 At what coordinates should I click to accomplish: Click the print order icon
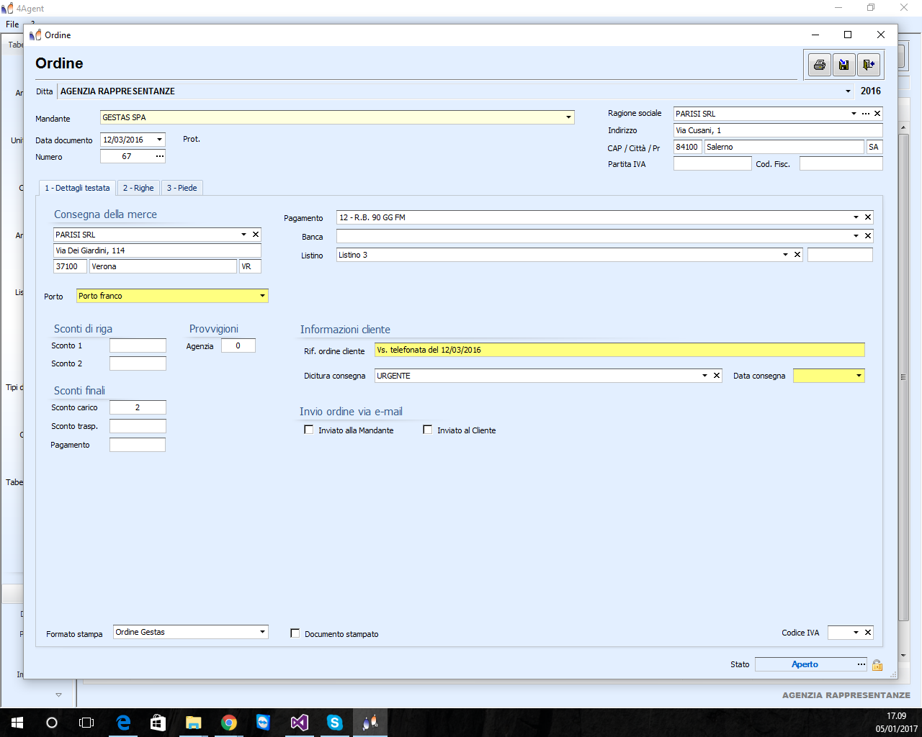[820, 65]
